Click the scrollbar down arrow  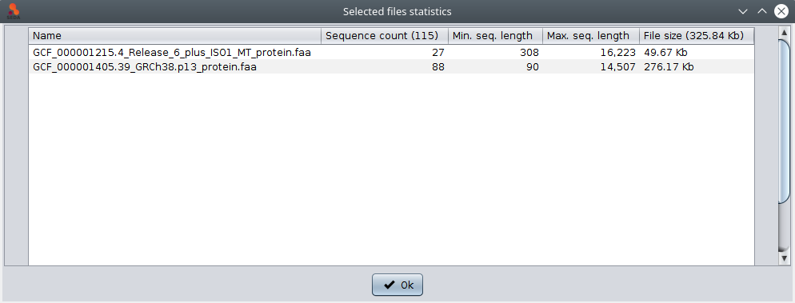[785, 259]
